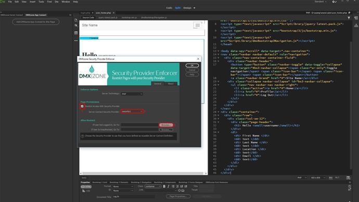The width and height of the screenshot is (359, 202).
Task: Toggle the INS insert mode indicator
Action: pyautogui.click(x=330, y=178)
